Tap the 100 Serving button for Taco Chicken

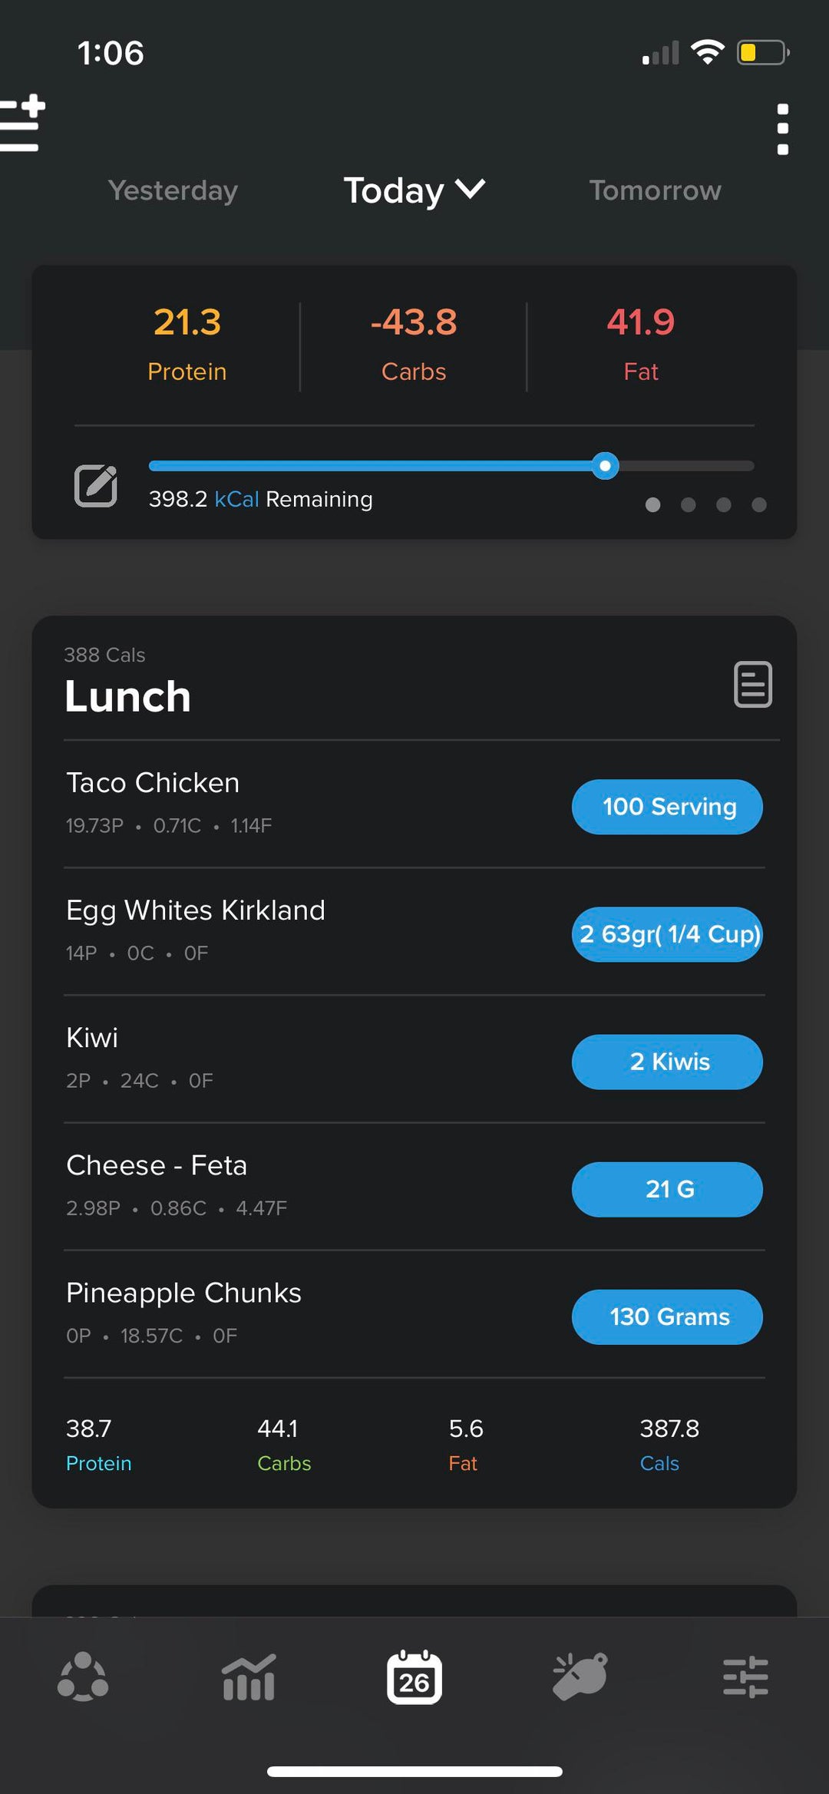point(667,807)
